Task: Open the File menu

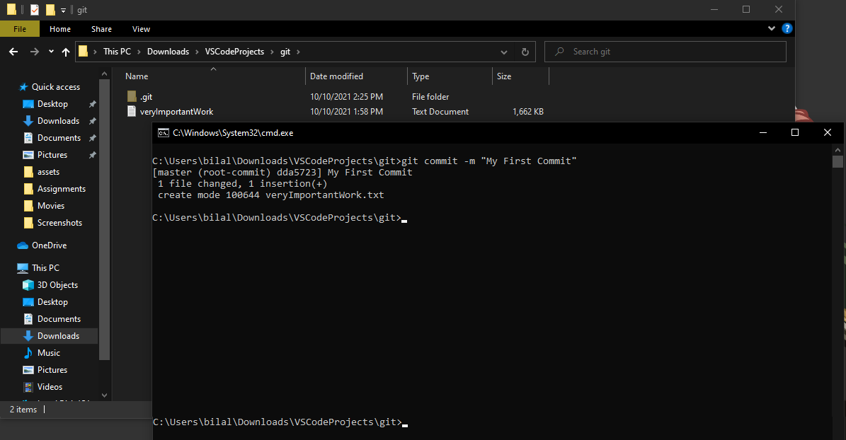Action: [20, 29]
